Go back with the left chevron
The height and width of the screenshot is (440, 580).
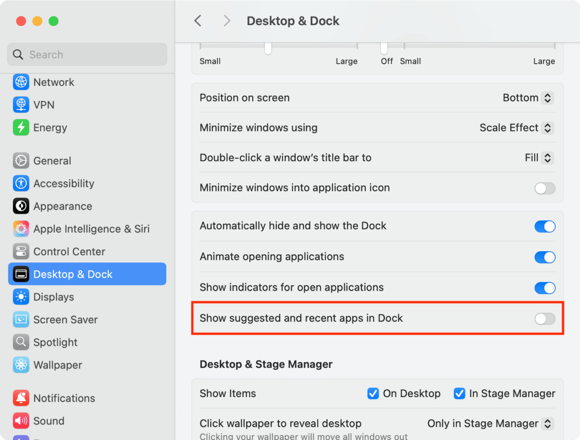[197, 21]
